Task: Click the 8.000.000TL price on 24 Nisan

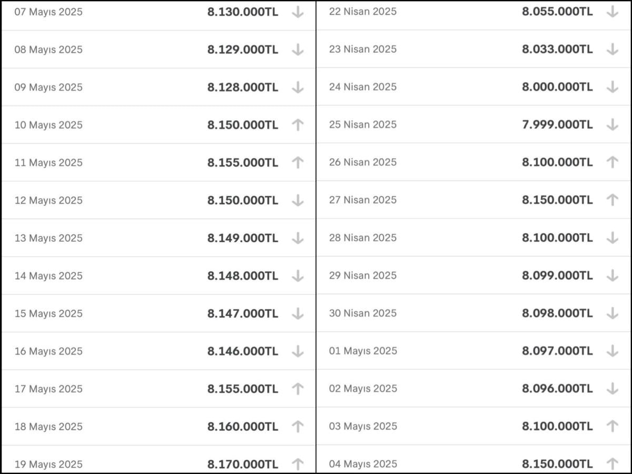Action: [x=557, y=87]
